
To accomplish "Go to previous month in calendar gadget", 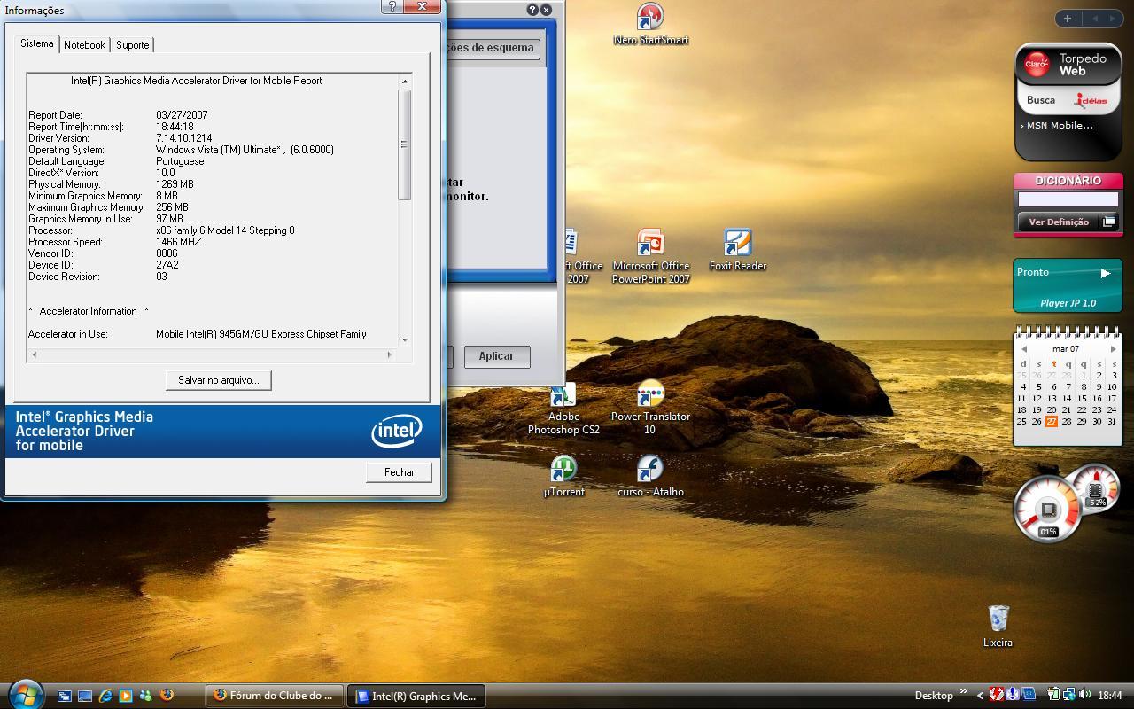I will click(1024, 349).
